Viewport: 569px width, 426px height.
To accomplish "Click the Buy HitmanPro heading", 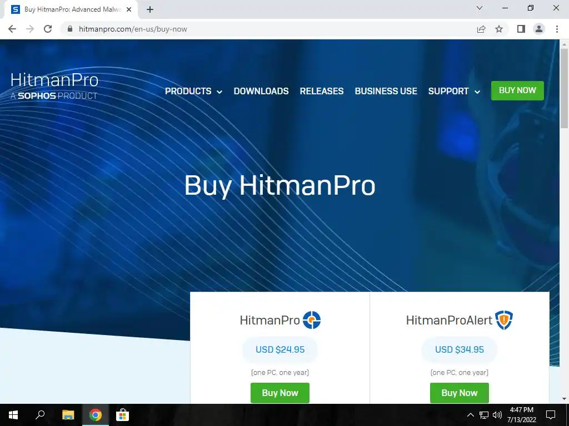I will point(280,185).
